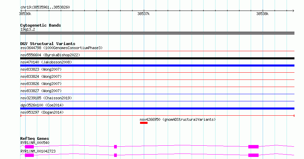The height and width of the screenshot is (159, 304).
Task: Select dgv3526n100 (Coe2014) label
Action: click(42, 105)
